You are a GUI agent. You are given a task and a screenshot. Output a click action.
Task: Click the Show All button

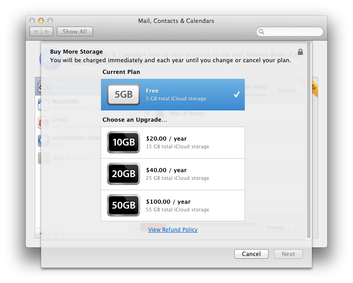point(75,32)
